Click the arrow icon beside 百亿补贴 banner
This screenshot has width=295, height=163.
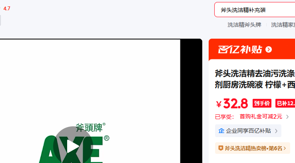(x=269, y=49)
